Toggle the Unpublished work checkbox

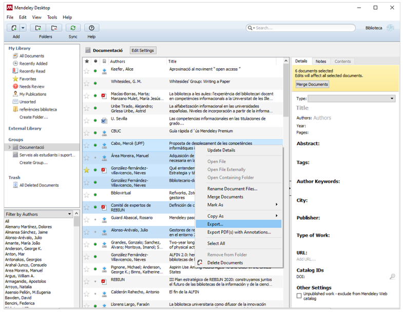coord(299,296)
